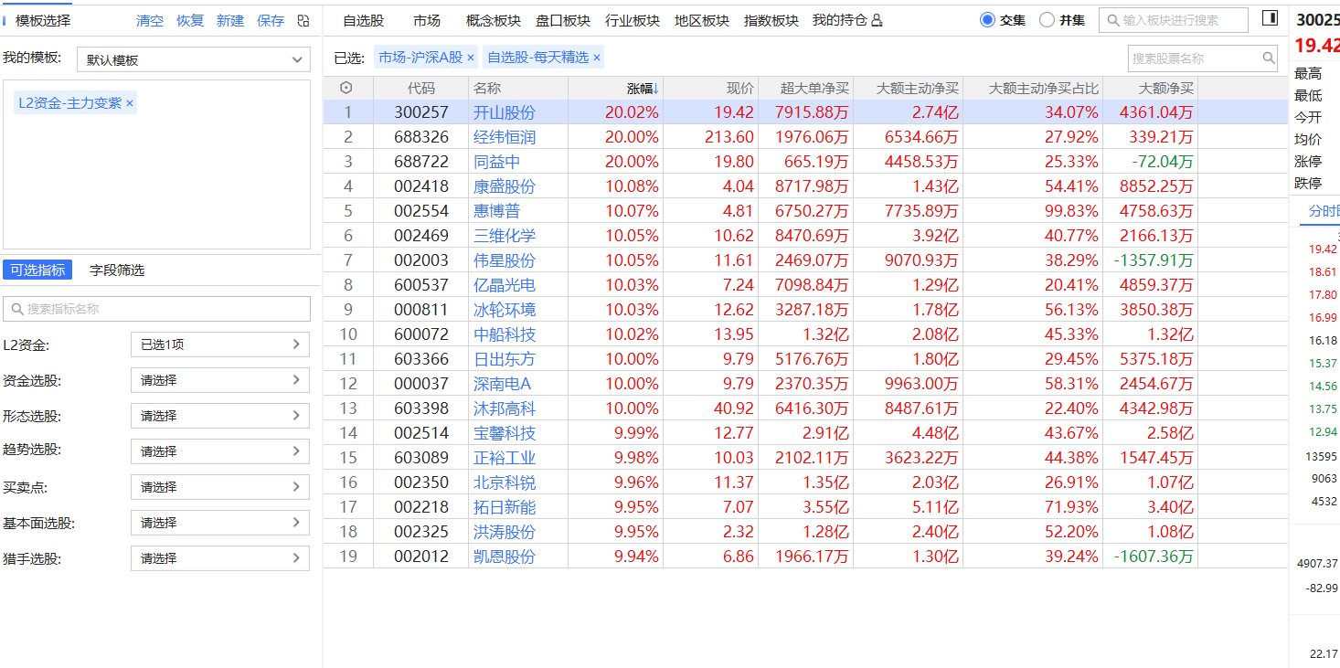
Task: Click the 恢复 link
Action: click(190, 20)
